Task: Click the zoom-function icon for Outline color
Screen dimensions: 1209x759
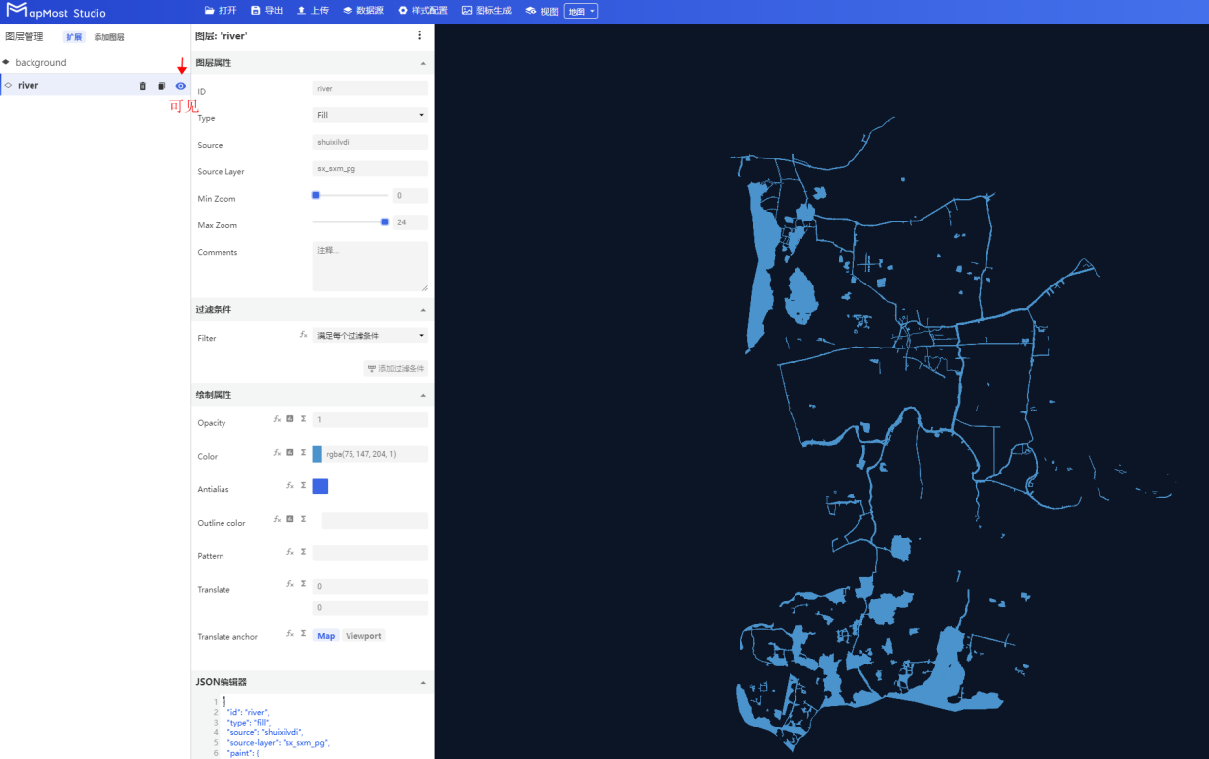Action: [290, 519]
